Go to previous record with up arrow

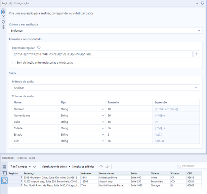[101, 167]
